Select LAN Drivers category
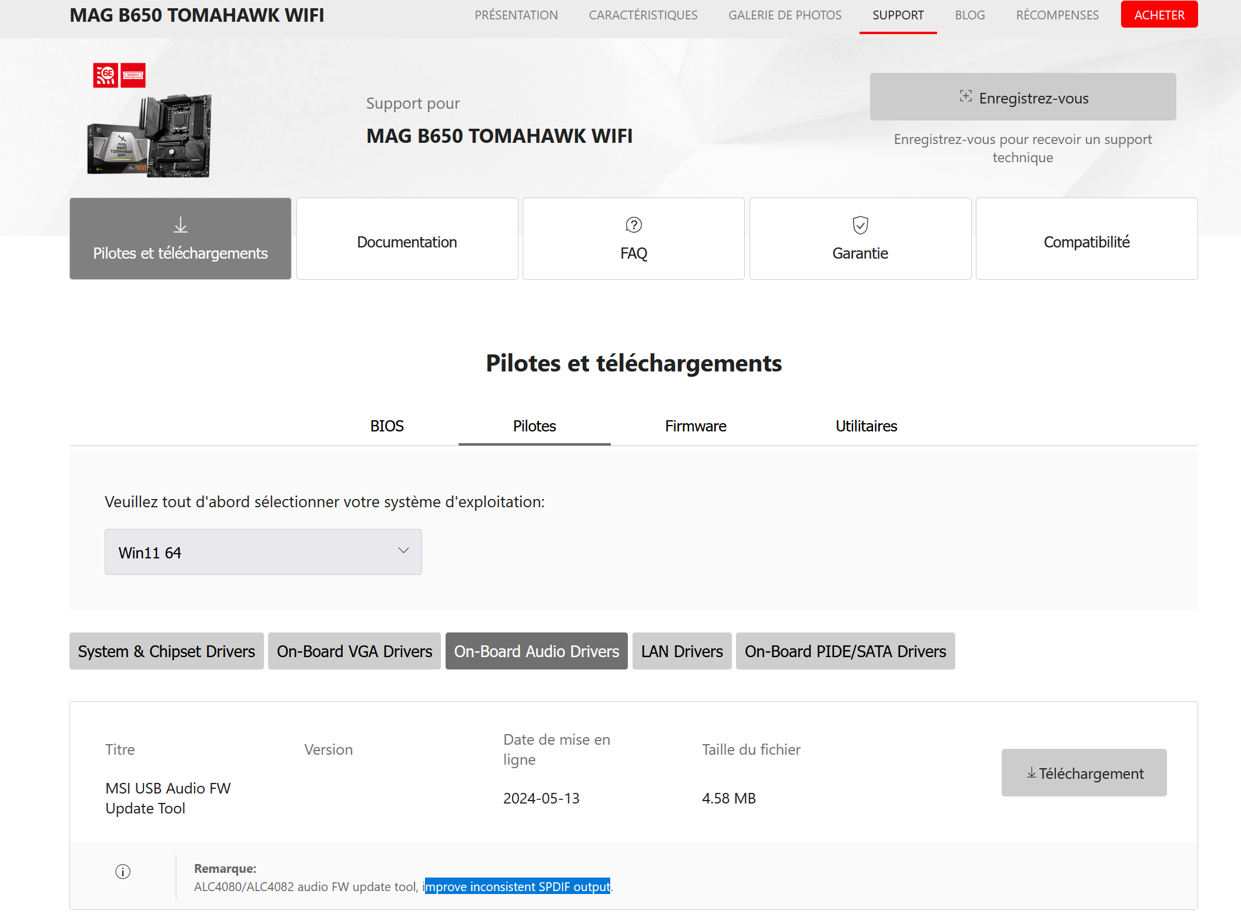Screen dimensions: 1241x914 coord(682,651)
